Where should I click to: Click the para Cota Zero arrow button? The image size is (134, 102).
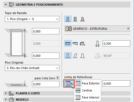(x=58, y=78)
